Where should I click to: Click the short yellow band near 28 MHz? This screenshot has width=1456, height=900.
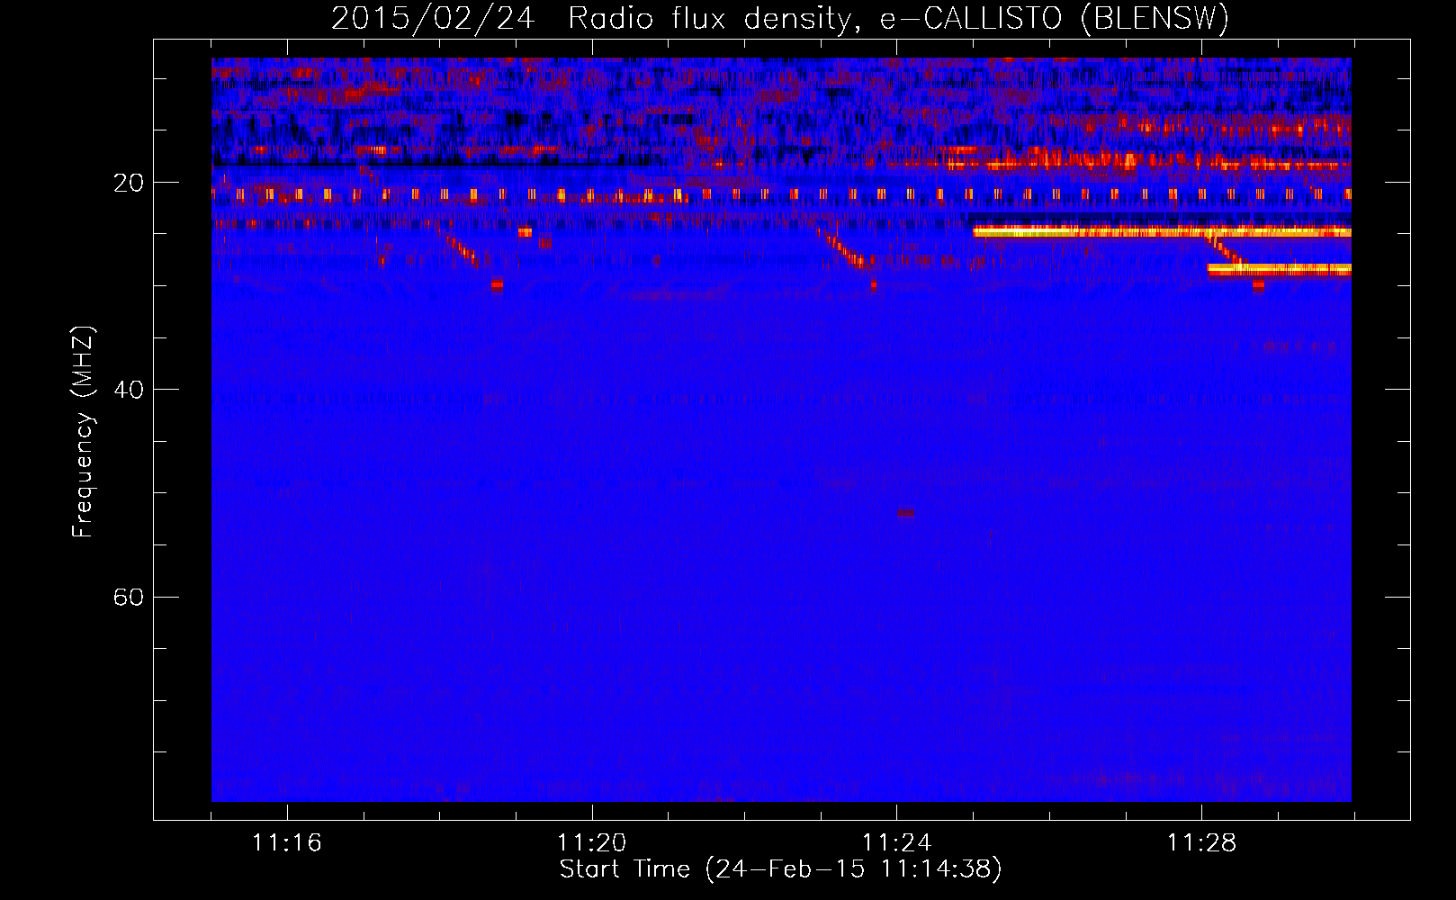1279,269
